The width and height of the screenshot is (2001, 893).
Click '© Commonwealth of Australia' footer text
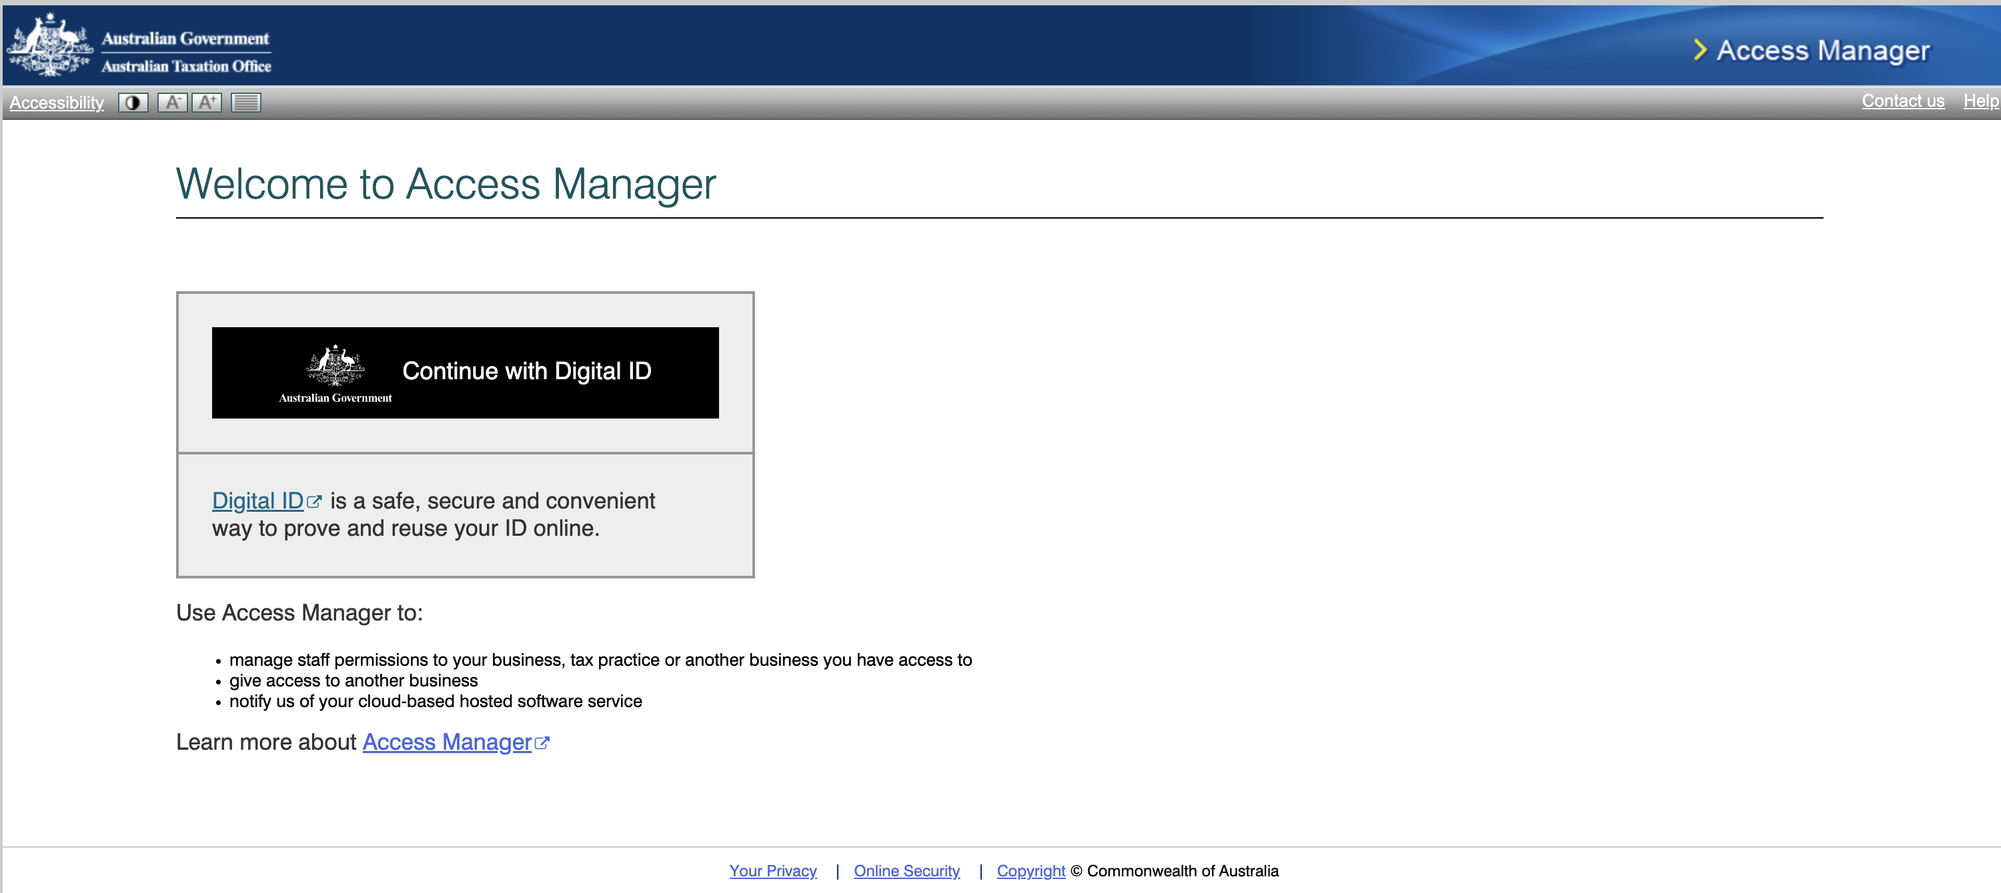[x=1175, y=870]
